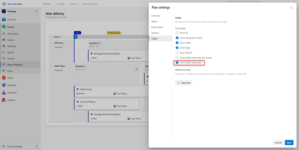The width and height of the screenshot is (299, 150).
Task: Click the Sprints icon in sidebar
Action: pyautogui.click(x=4, y=53)
